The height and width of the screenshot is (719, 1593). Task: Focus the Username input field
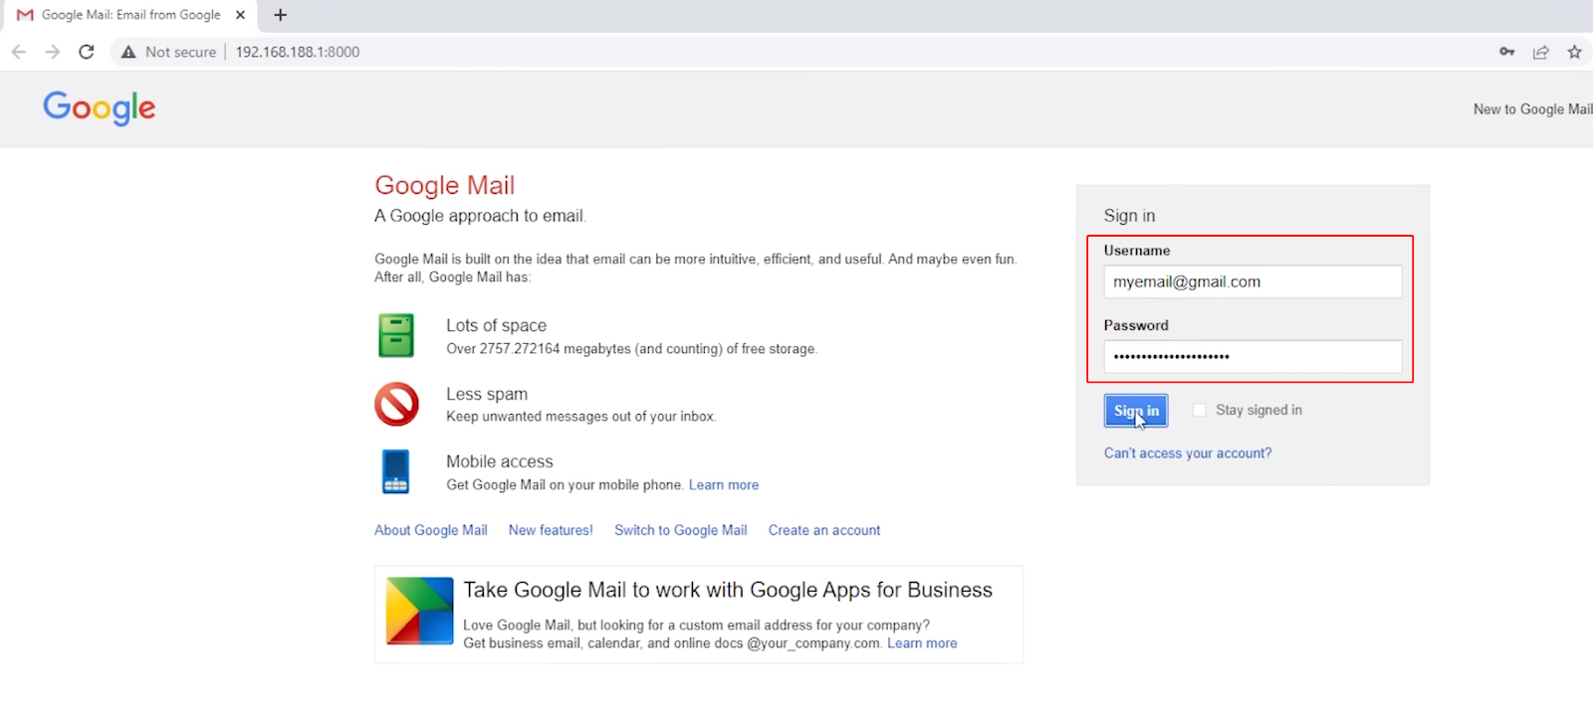pos(1252,281)
